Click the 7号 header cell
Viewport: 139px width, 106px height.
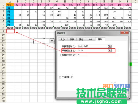point(65,5)
